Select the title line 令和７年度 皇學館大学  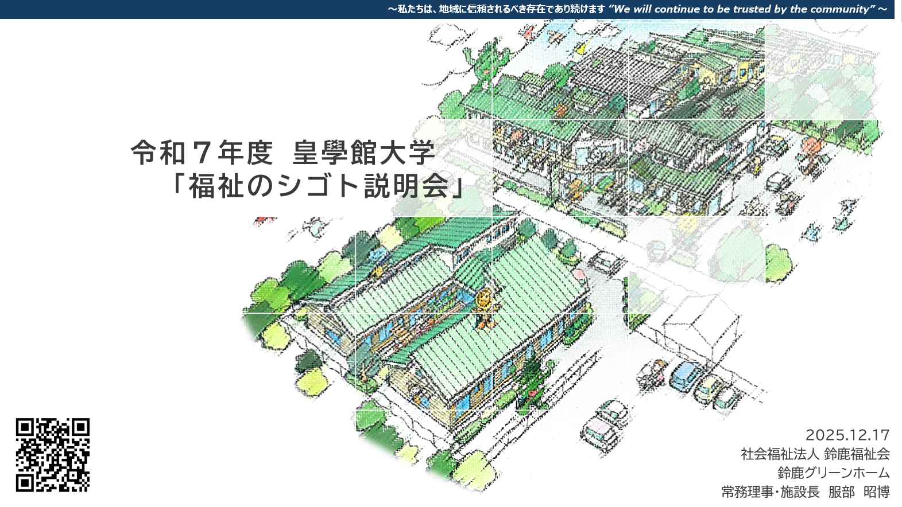tap(282, 153)
